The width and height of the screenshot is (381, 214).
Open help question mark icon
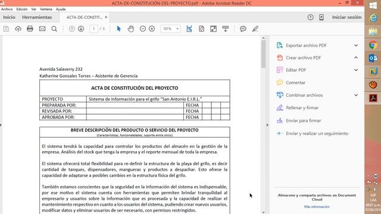tap(310, 17)
